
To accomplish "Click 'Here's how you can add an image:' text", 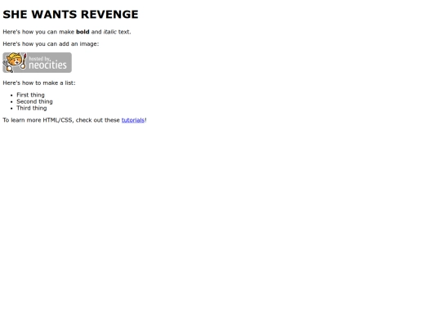I will (x=51, y=44).
